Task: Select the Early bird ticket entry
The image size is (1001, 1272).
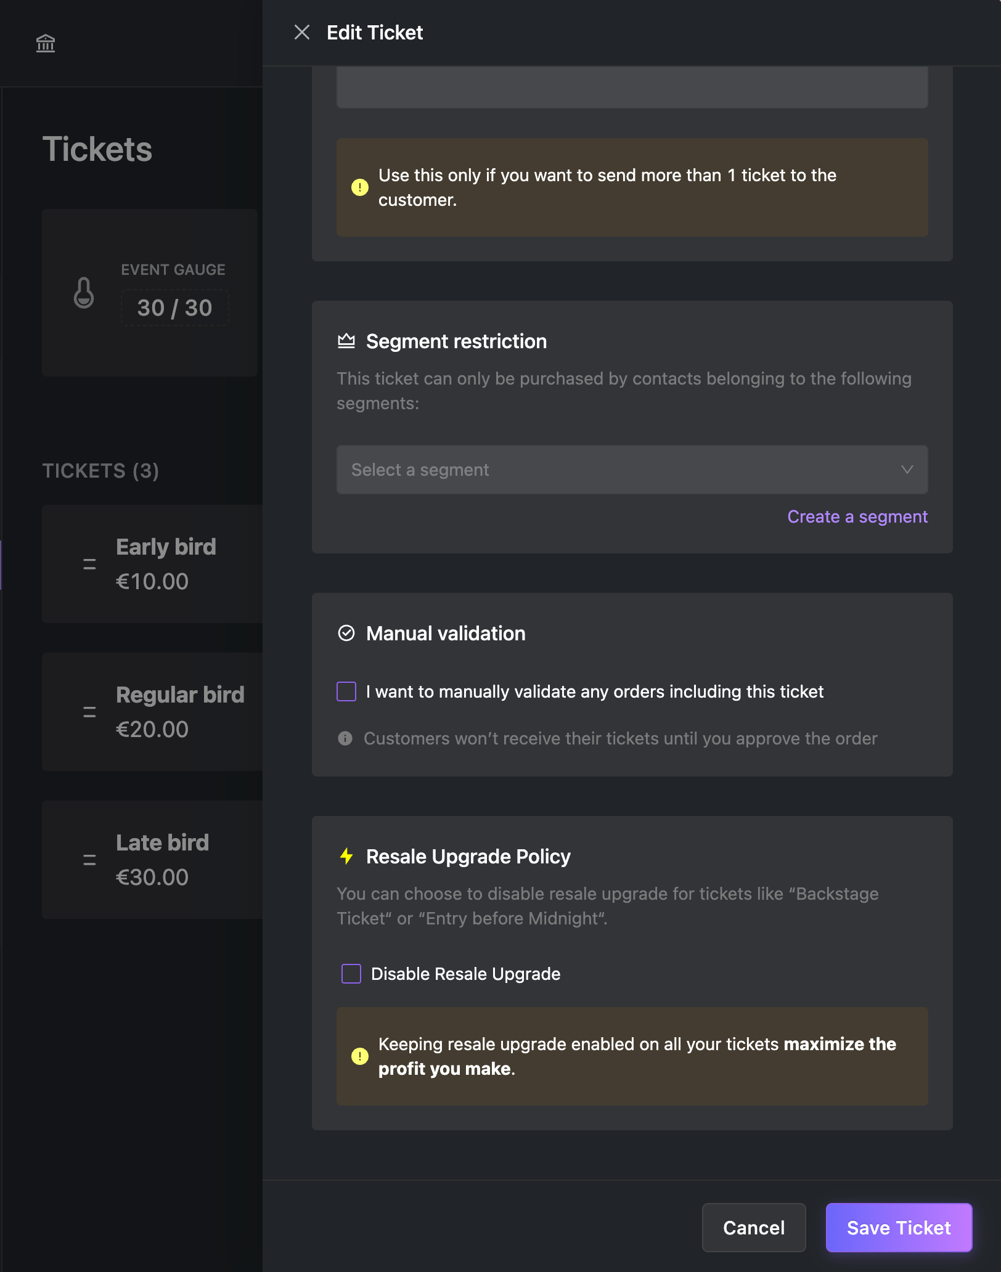Action: click(x=152, y=564)
